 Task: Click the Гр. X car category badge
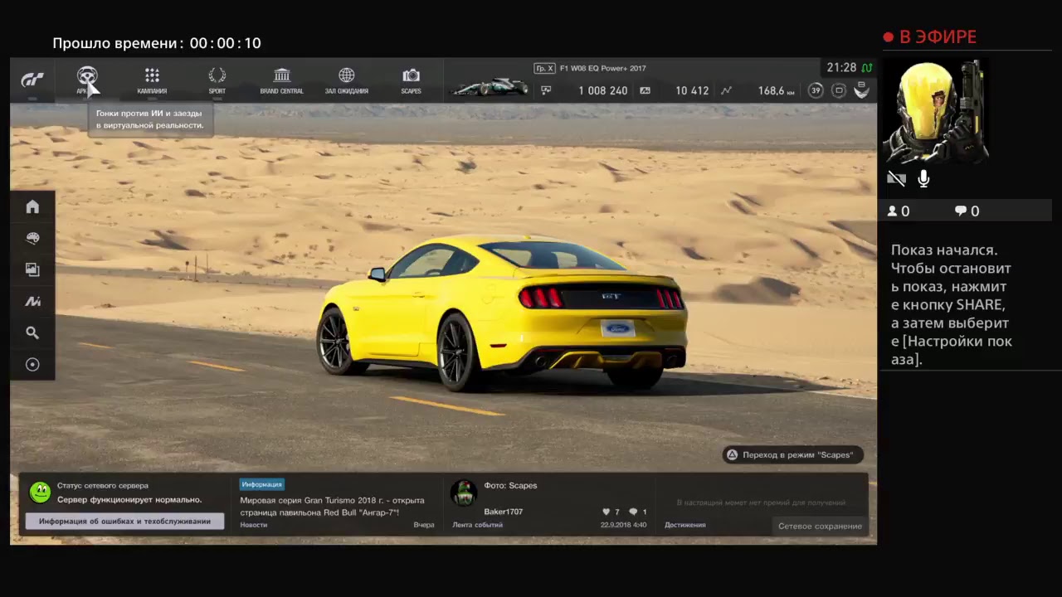click(x=544, y=68)
